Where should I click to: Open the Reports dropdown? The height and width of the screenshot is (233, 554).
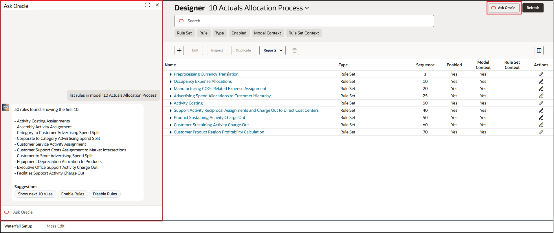pos(272,50)
